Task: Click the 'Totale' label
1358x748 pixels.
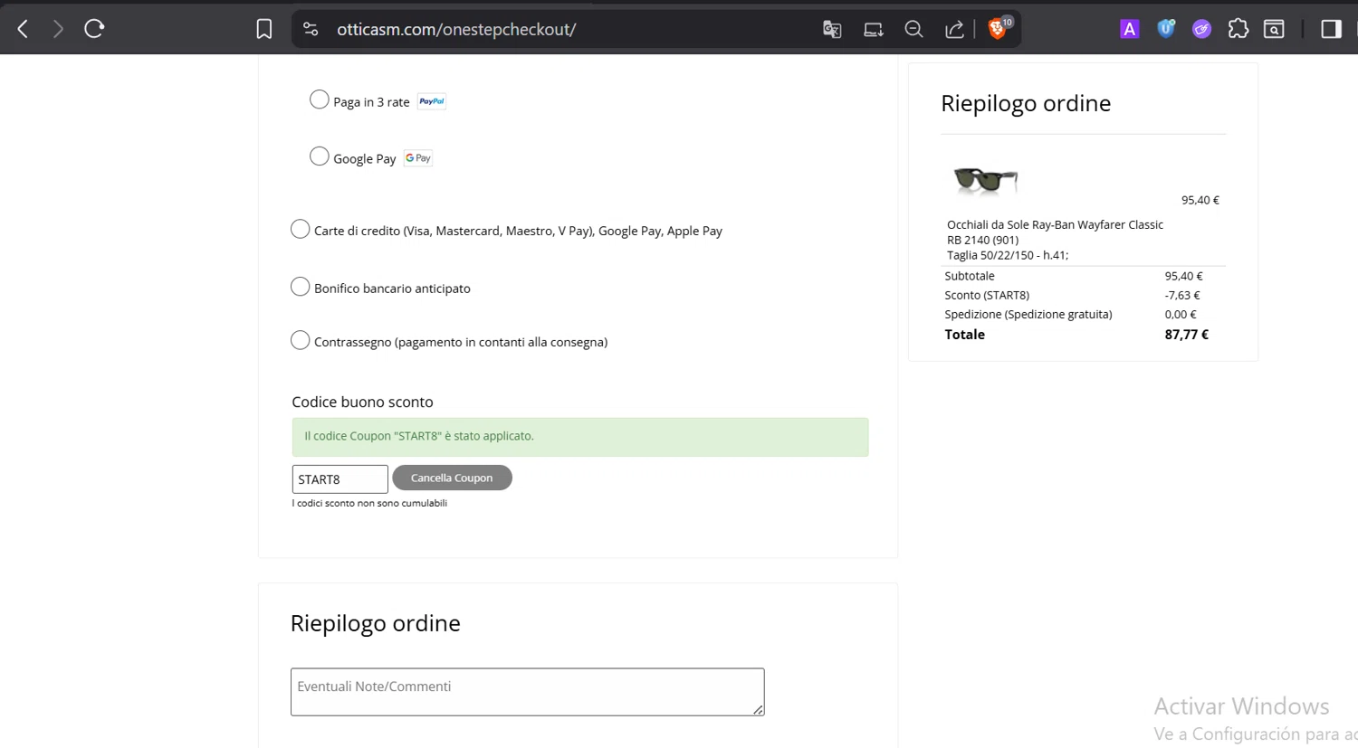Action: pyautogui.click(x=964, y=335)
